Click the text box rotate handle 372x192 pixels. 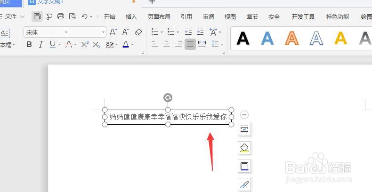pos(168,98)
